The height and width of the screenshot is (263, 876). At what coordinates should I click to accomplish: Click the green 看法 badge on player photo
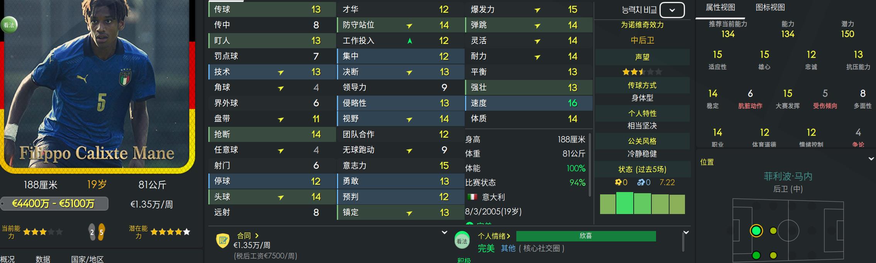pyautogui.click(x=8, y=25)
